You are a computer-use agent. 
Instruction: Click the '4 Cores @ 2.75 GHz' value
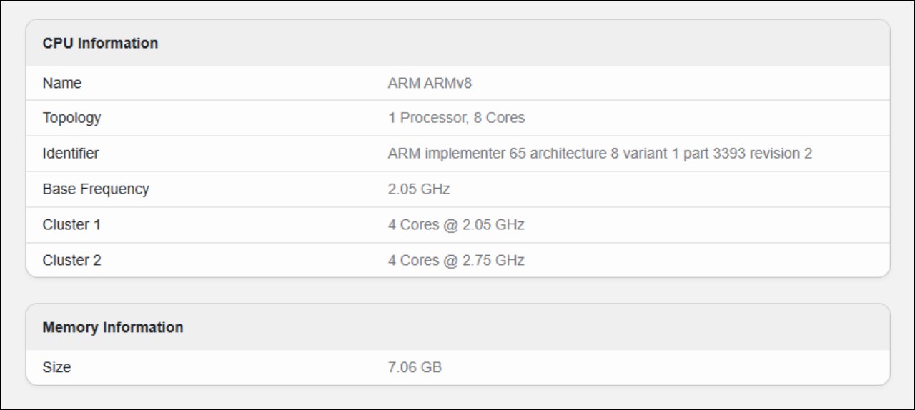[x=456, y=260]
